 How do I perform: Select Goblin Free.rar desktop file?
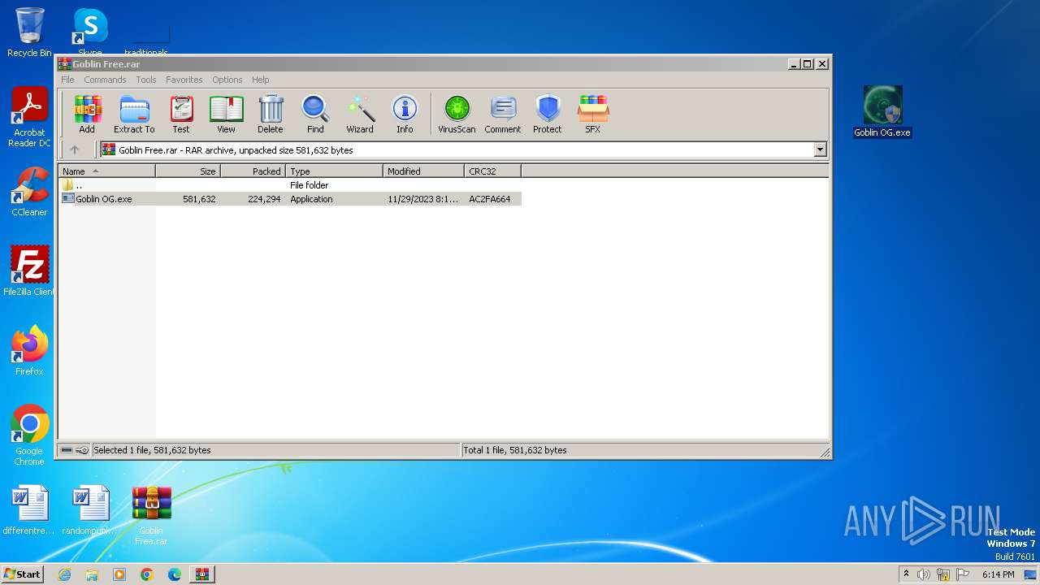click(x=151, y=516)
